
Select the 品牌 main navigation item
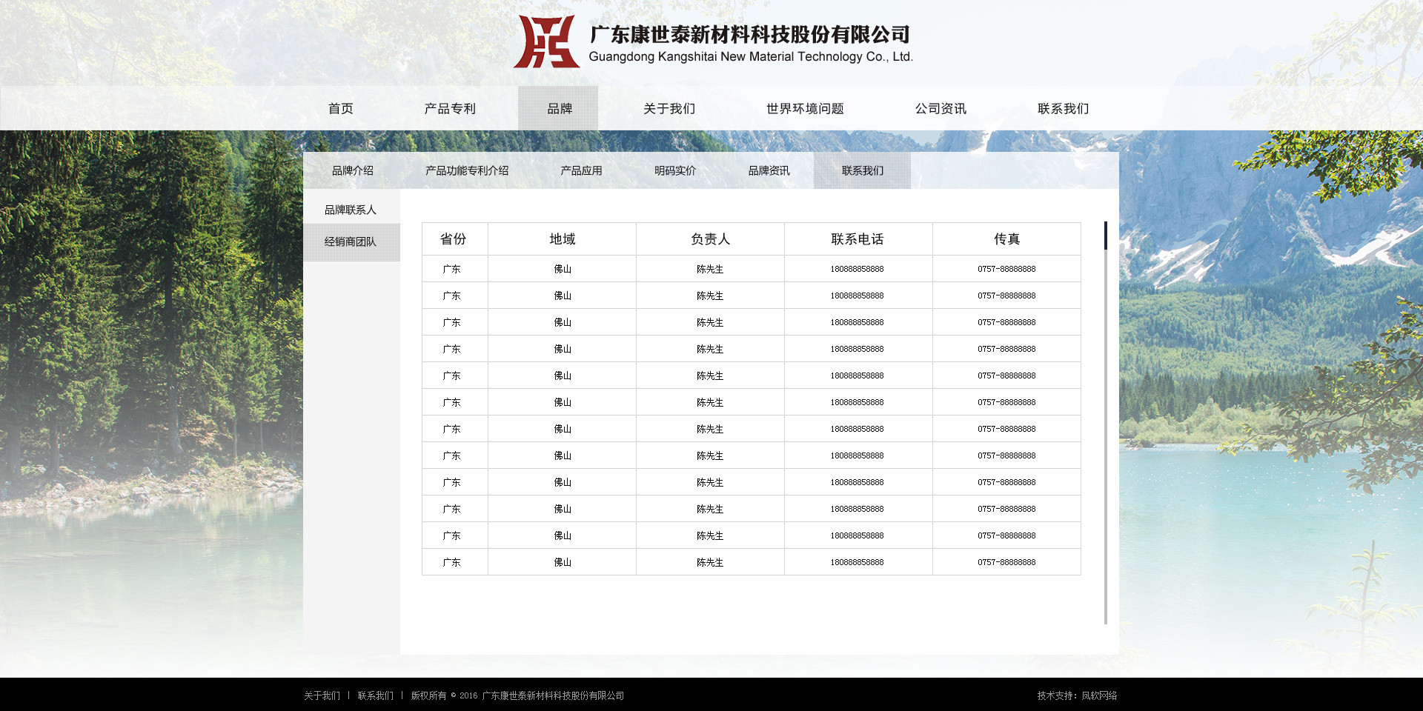point(559,109)
